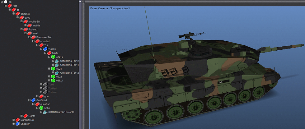305x129 pixels.
Task: Click the red group icon beside Lights
Action: click(x=25, y=116)
